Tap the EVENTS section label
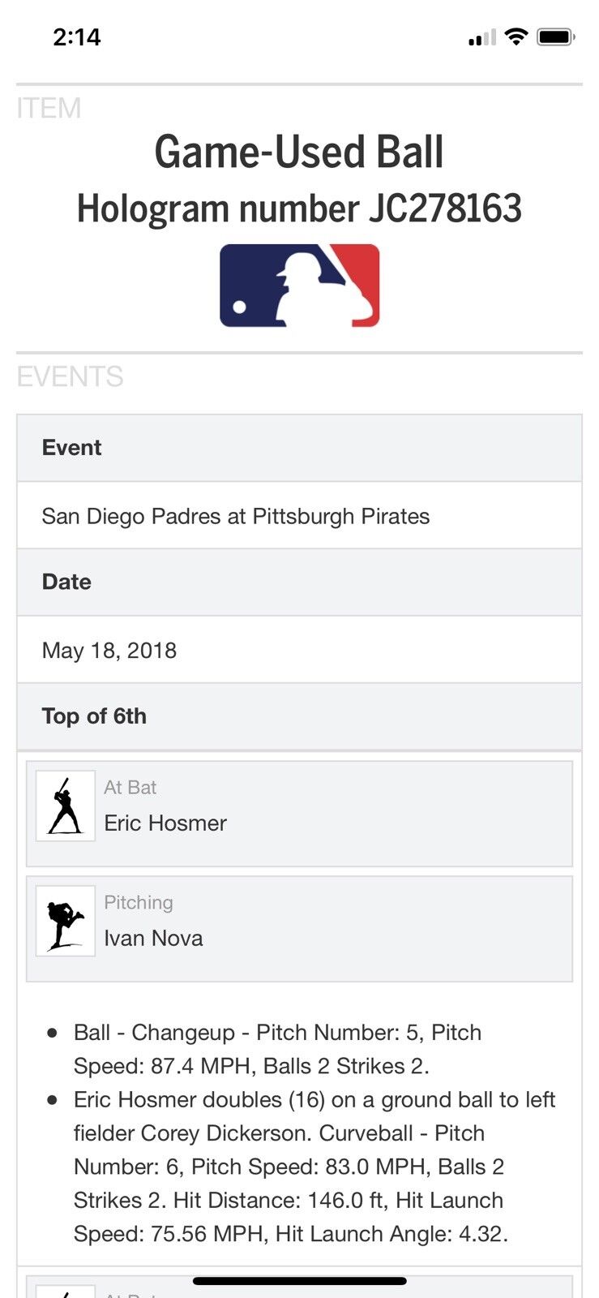The image size is (599, 1298). (70, 376)
